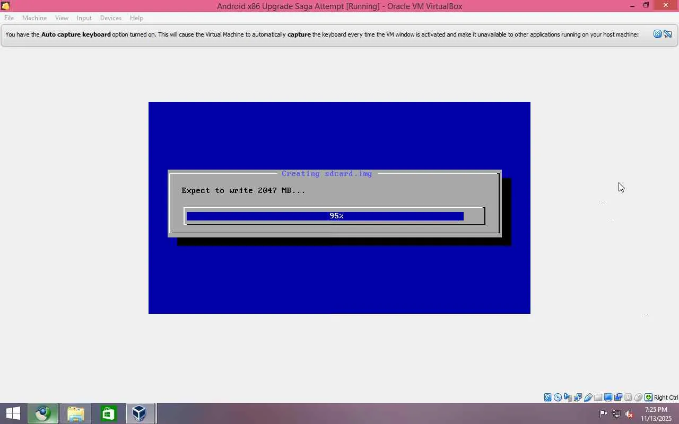Click the mouse integration status icon
This screenshot has width=679, height=424.
click(x=639, y=397)
